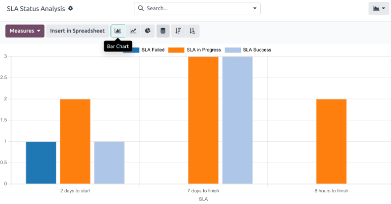Click the SLA Success legend color swatch
391x204 pixels.
click(233, 50)
